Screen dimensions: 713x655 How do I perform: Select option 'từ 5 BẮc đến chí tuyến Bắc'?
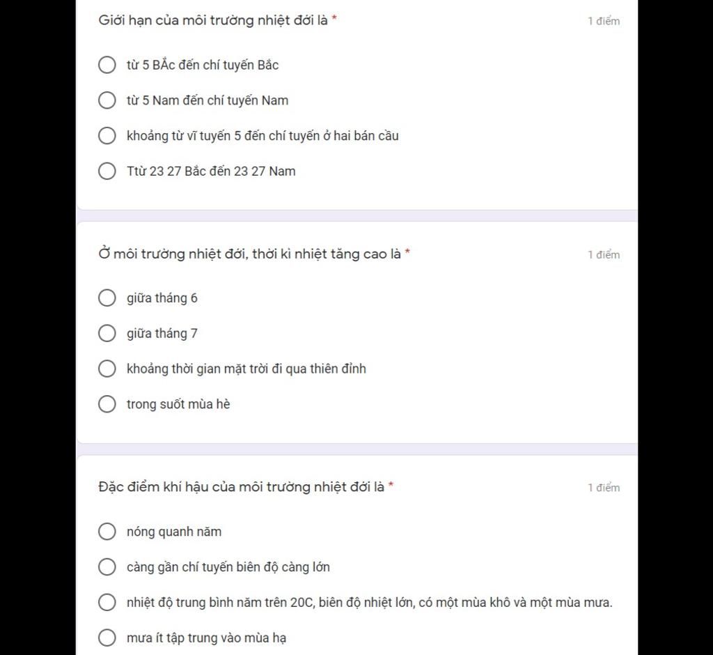tap(107, 65)
